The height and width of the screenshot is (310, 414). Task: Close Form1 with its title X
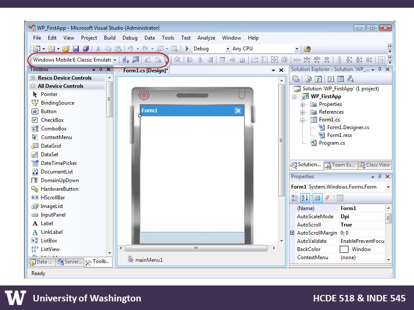pyautogui.click(x=238, y=111)
